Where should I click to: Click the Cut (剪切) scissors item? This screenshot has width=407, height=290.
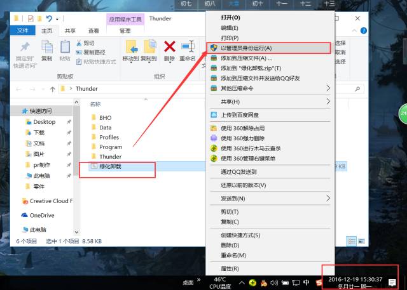click(85, 43)
